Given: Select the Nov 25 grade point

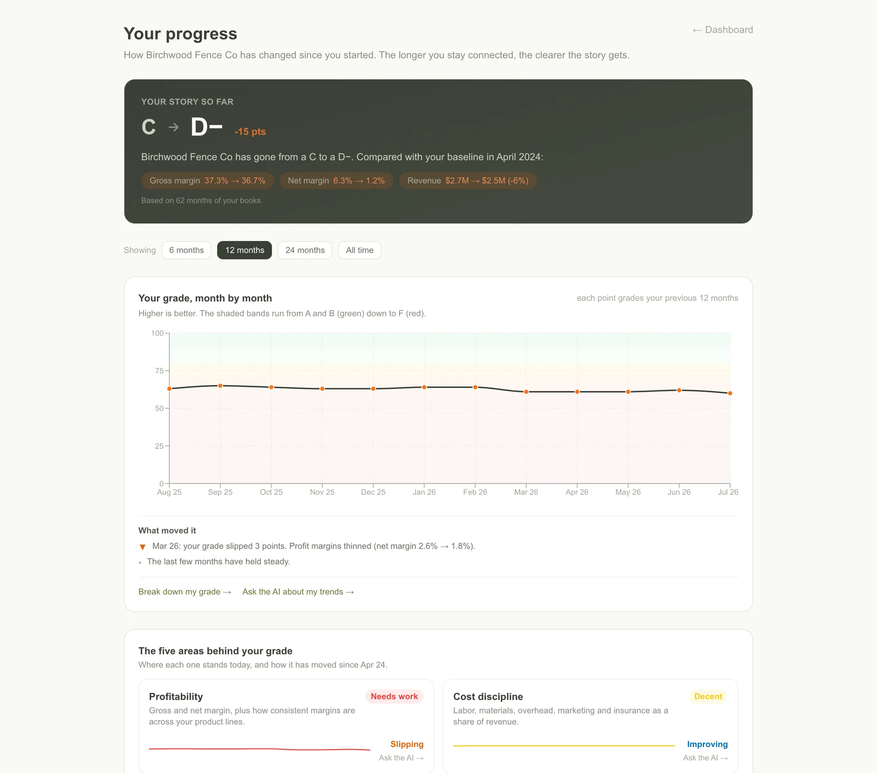Looking at the screenshot, I should tap(322, 389).
